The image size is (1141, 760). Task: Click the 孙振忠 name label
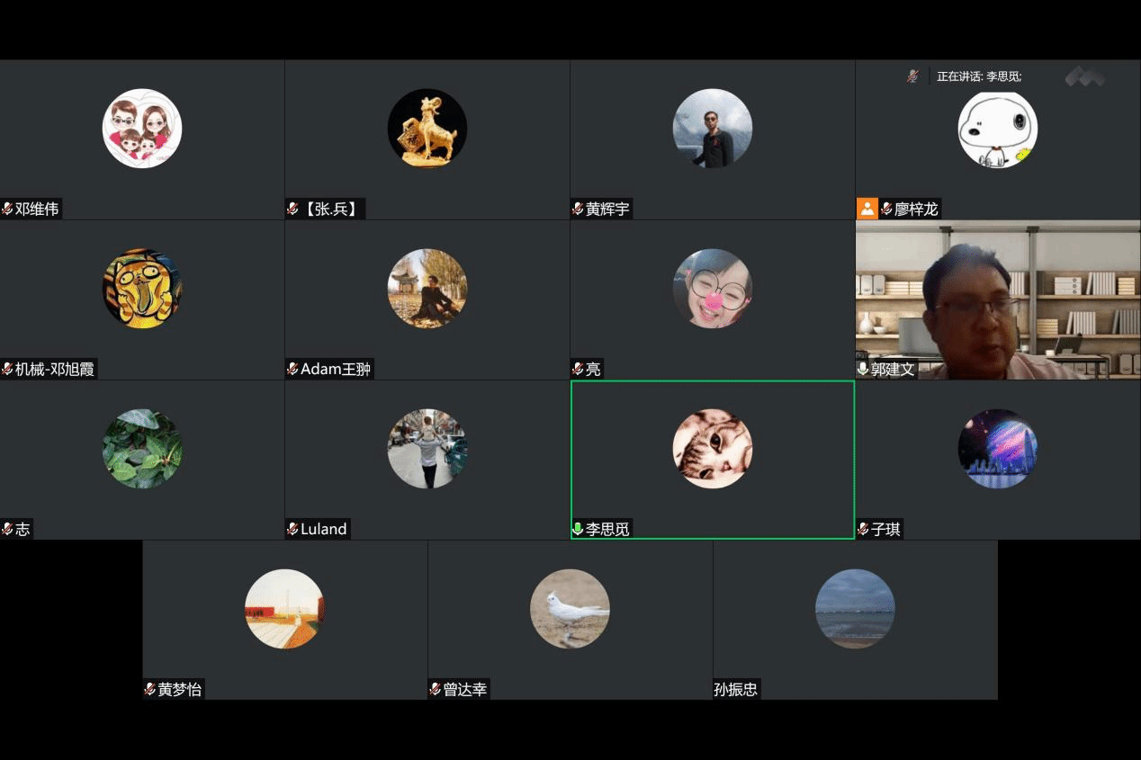pos(736,689)
